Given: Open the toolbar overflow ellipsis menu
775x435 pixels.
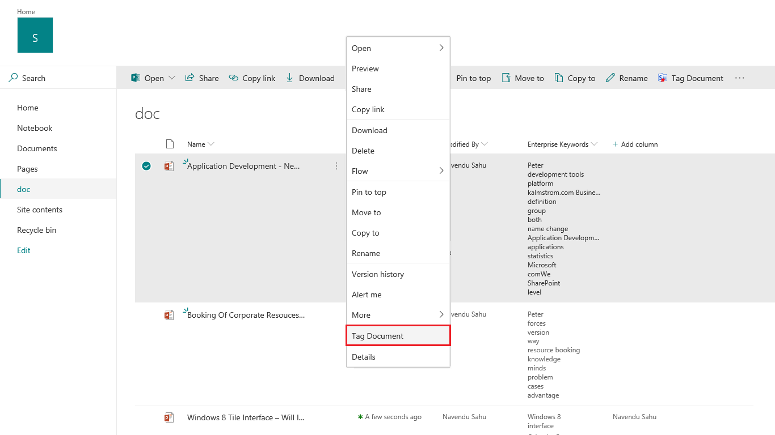Looking at the screenshot, I should pyautogui.click(x=739, y=78).
